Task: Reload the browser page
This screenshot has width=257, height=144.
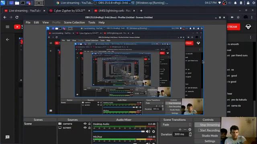Action: coord(17,17)
